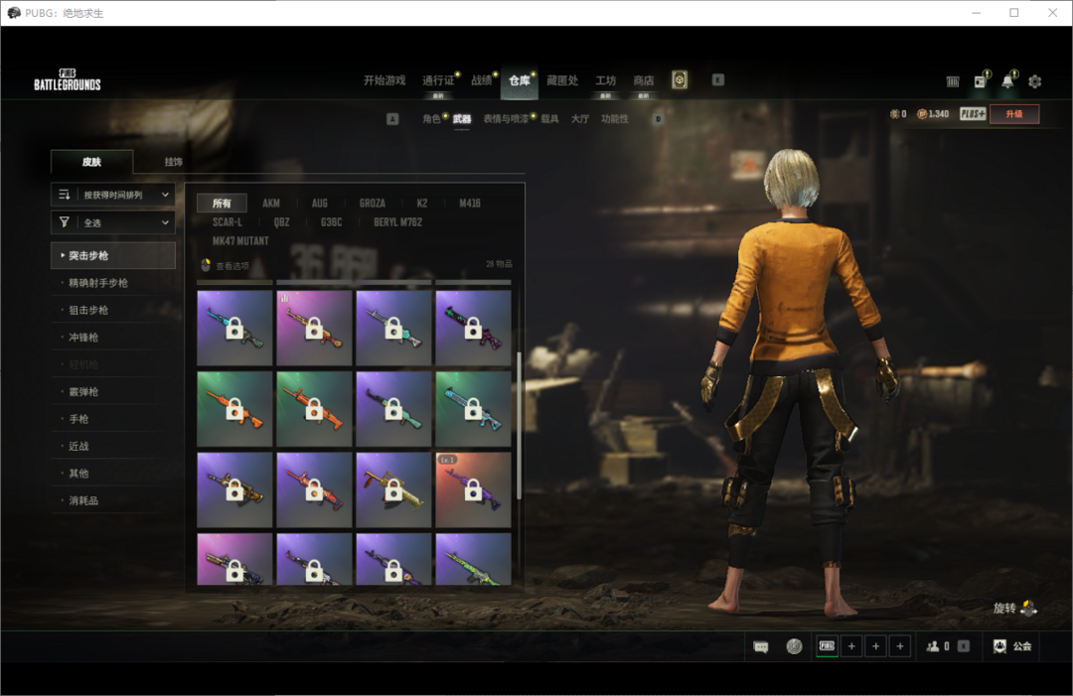Click the news icon beside the bell

click(980, 81)
